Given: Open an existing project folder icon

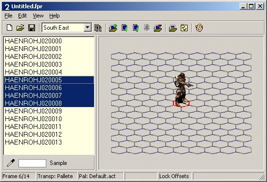Looking at the screenshot, I should pyautogui.click(x=20, y=28).
